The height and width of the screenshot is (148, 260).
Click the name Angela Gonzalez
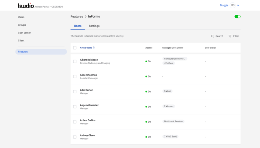[89, 105]
